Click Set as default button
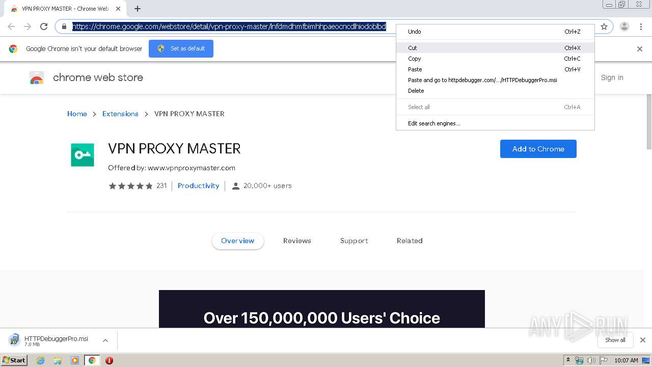The width and height of the screenshot is (652, 367). tap(181, 48)
